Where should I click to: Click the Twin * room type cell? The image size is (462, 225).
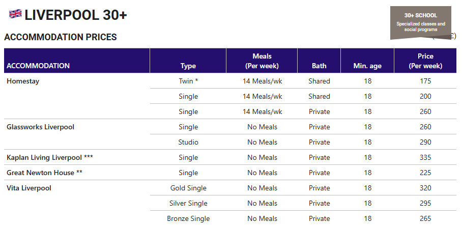pos(188,81)
